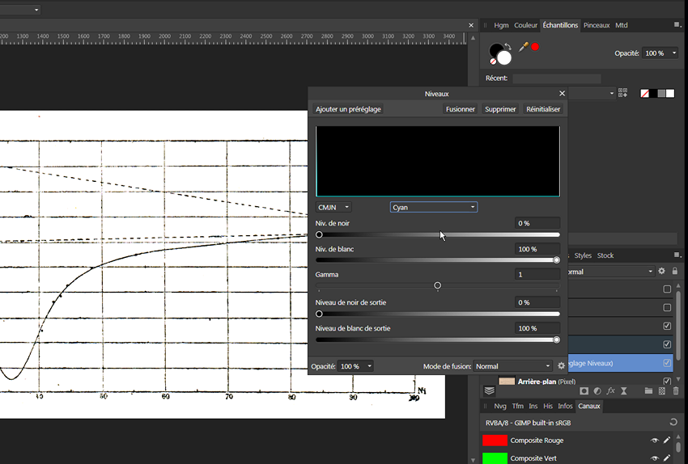This screenshot has height=464, width=688.
Task: Open layer blend options gear in Layers panel
Action: (661, 272)
